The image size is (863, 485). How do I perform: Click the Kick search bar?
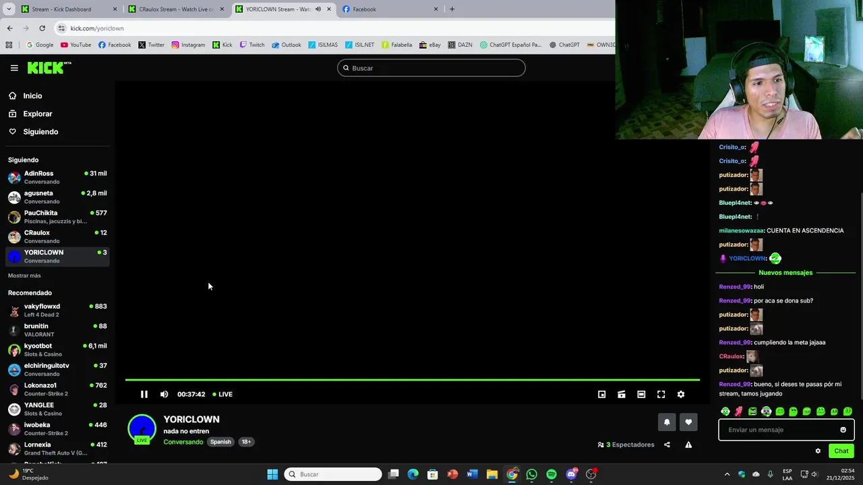[431, 68]
